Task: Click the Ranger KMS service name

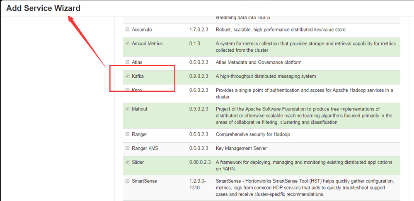Action: (145, 148)
